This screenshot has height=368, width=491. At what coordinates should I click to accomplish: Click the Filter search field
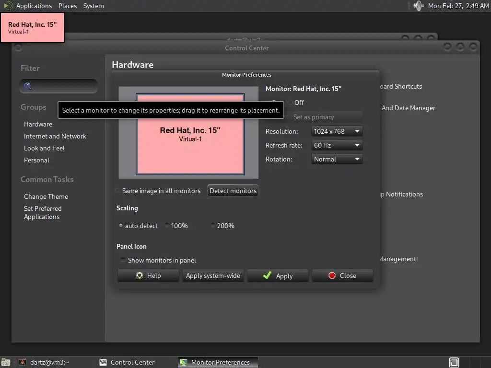click(59, 86)
